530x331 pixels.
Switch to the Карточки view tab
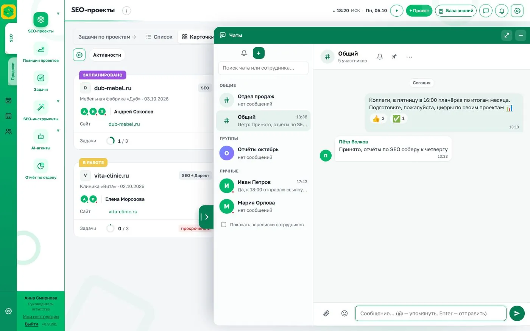coord(198,37)
